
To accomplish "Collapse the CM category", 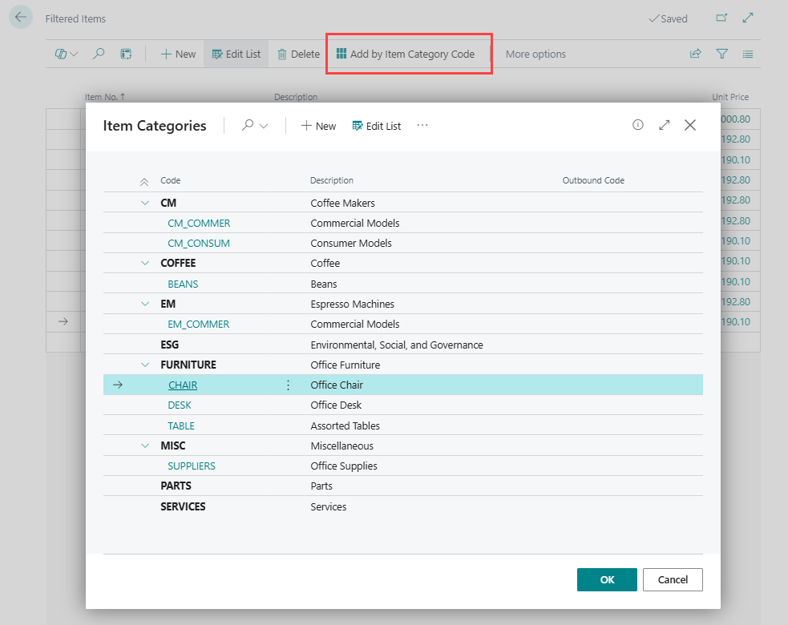I will (145, 203).
